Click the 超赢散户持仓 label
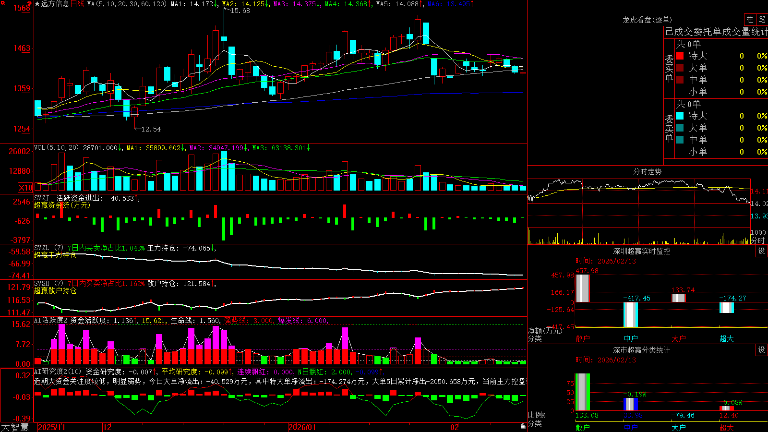This screenshot has width=768, height=432. [x=55, y=290]
